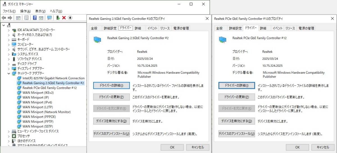Viewport: 337px width, 153px height.
Task: Click ドライバーの詳細 in Controller #2 properties
Action: tap(111, 85)
